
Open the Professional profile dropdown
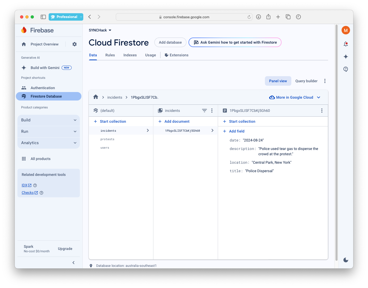(x=66, y=17)
